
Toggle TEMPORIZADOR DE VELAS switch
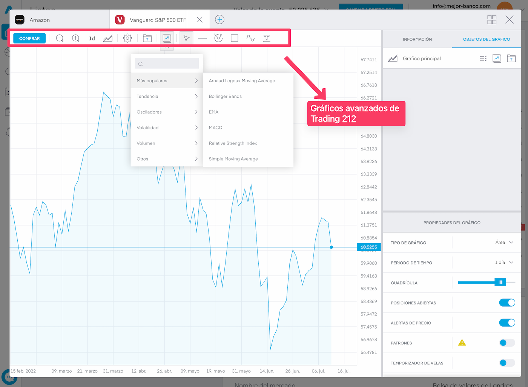(507, 362)
